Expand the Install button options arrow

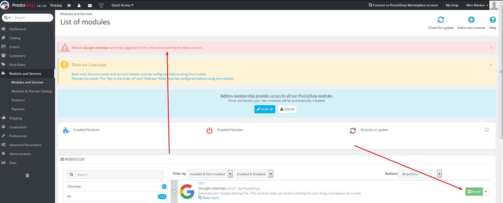[x=486, y=192]
